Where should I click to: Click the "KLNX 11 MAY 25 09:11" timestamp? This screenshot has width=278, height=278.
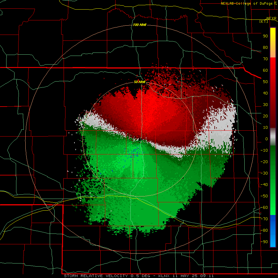[186, 276]
